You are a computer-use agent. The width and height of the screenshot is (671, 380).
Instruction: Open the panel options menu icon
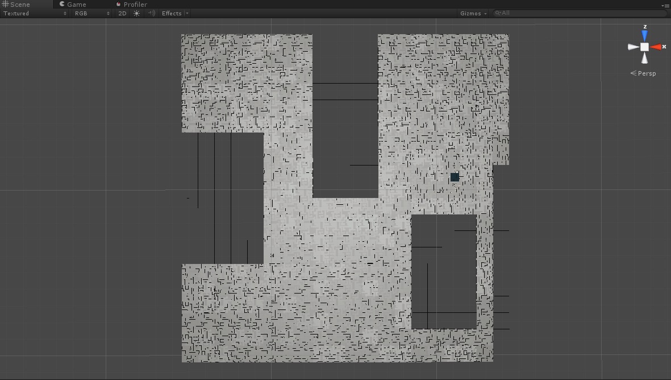[665, 5]
